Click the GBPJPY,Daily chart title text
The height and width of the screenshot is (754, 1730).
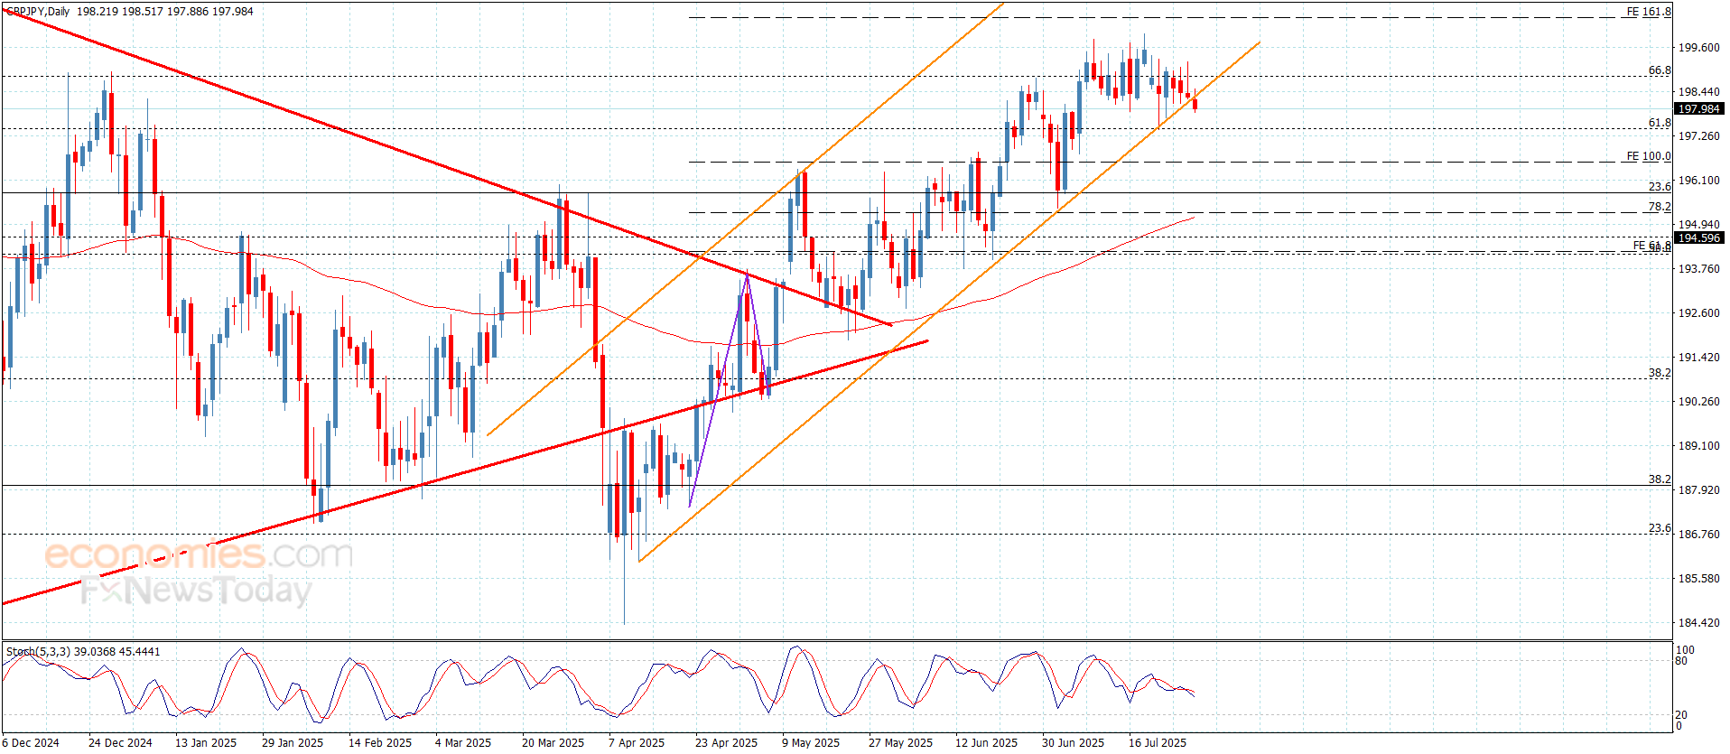tap(37, 12)
